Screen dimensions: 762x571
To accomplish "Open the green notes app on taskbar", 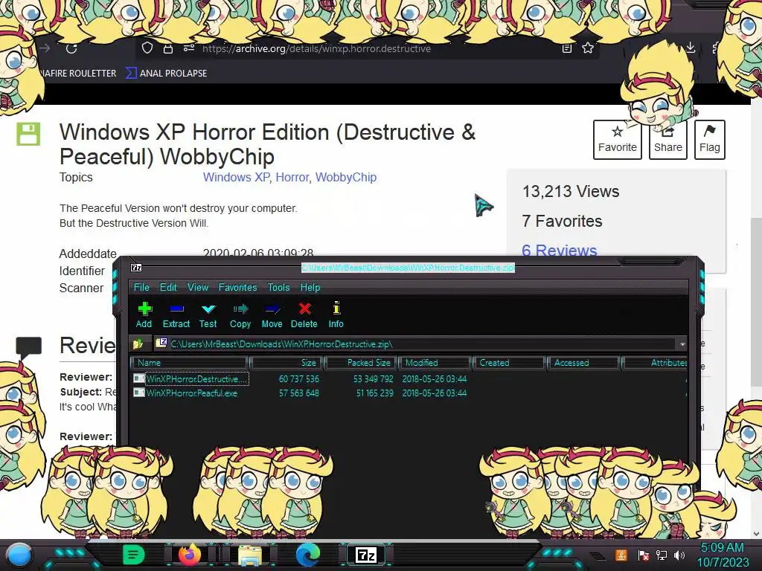I will pyautogui.click(x=133, y=555).
